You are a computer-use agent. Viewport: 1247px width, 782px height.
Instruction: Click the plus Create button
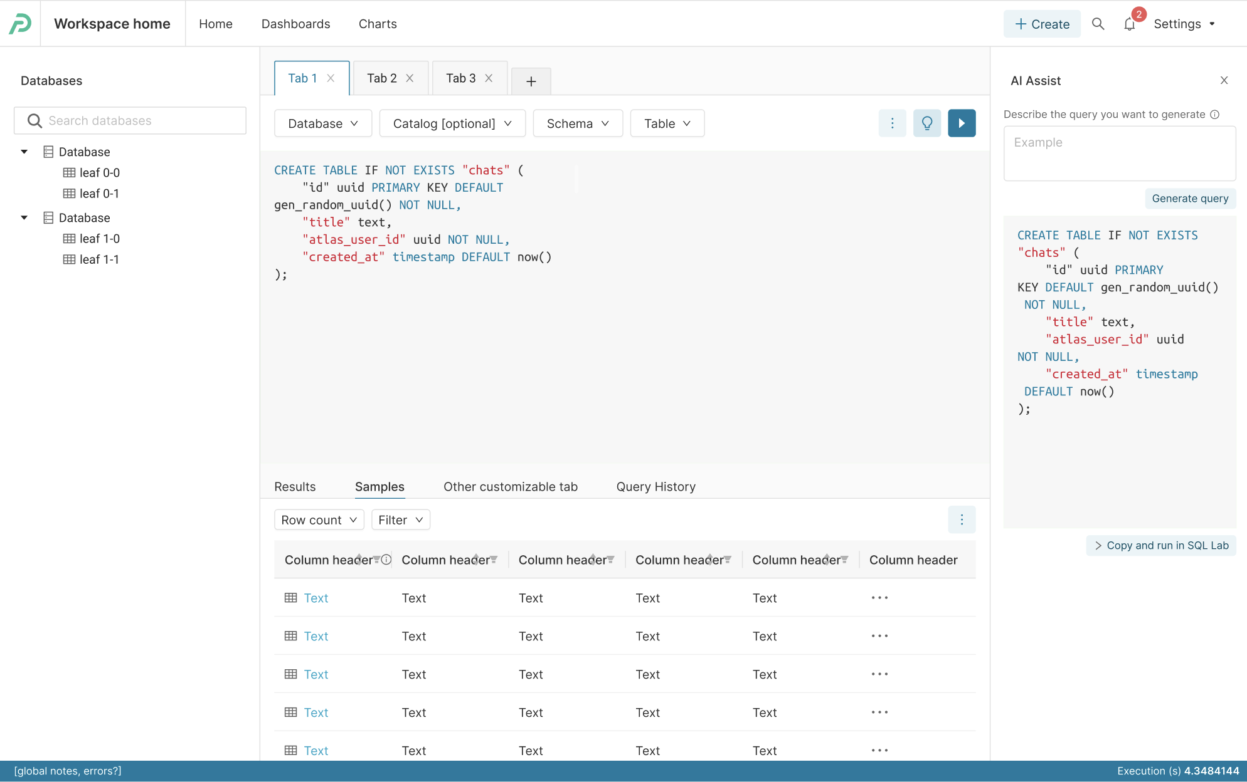tap(1042, 24)
